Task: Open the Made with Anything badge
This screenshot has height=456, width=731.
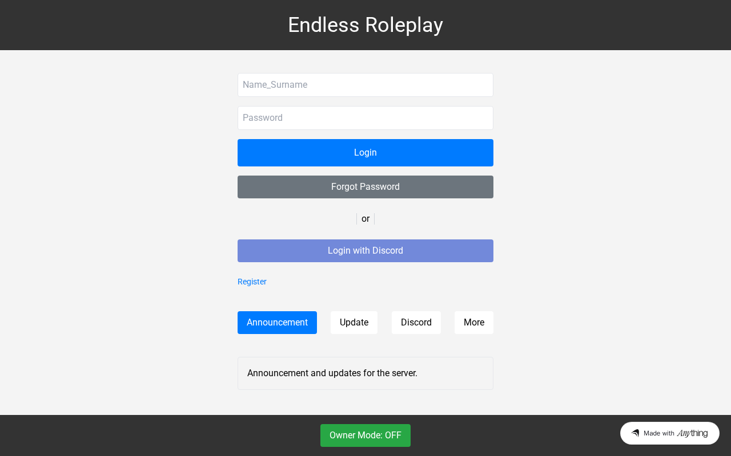Action: coord(669,433)
